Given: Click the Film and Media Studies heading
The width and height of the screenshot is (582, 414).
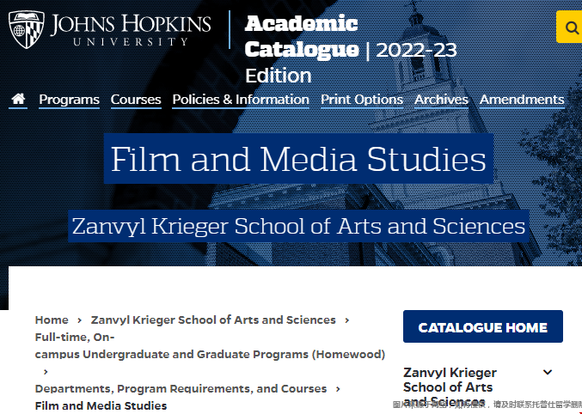Looking at the screenshot, I should point(298,159).
